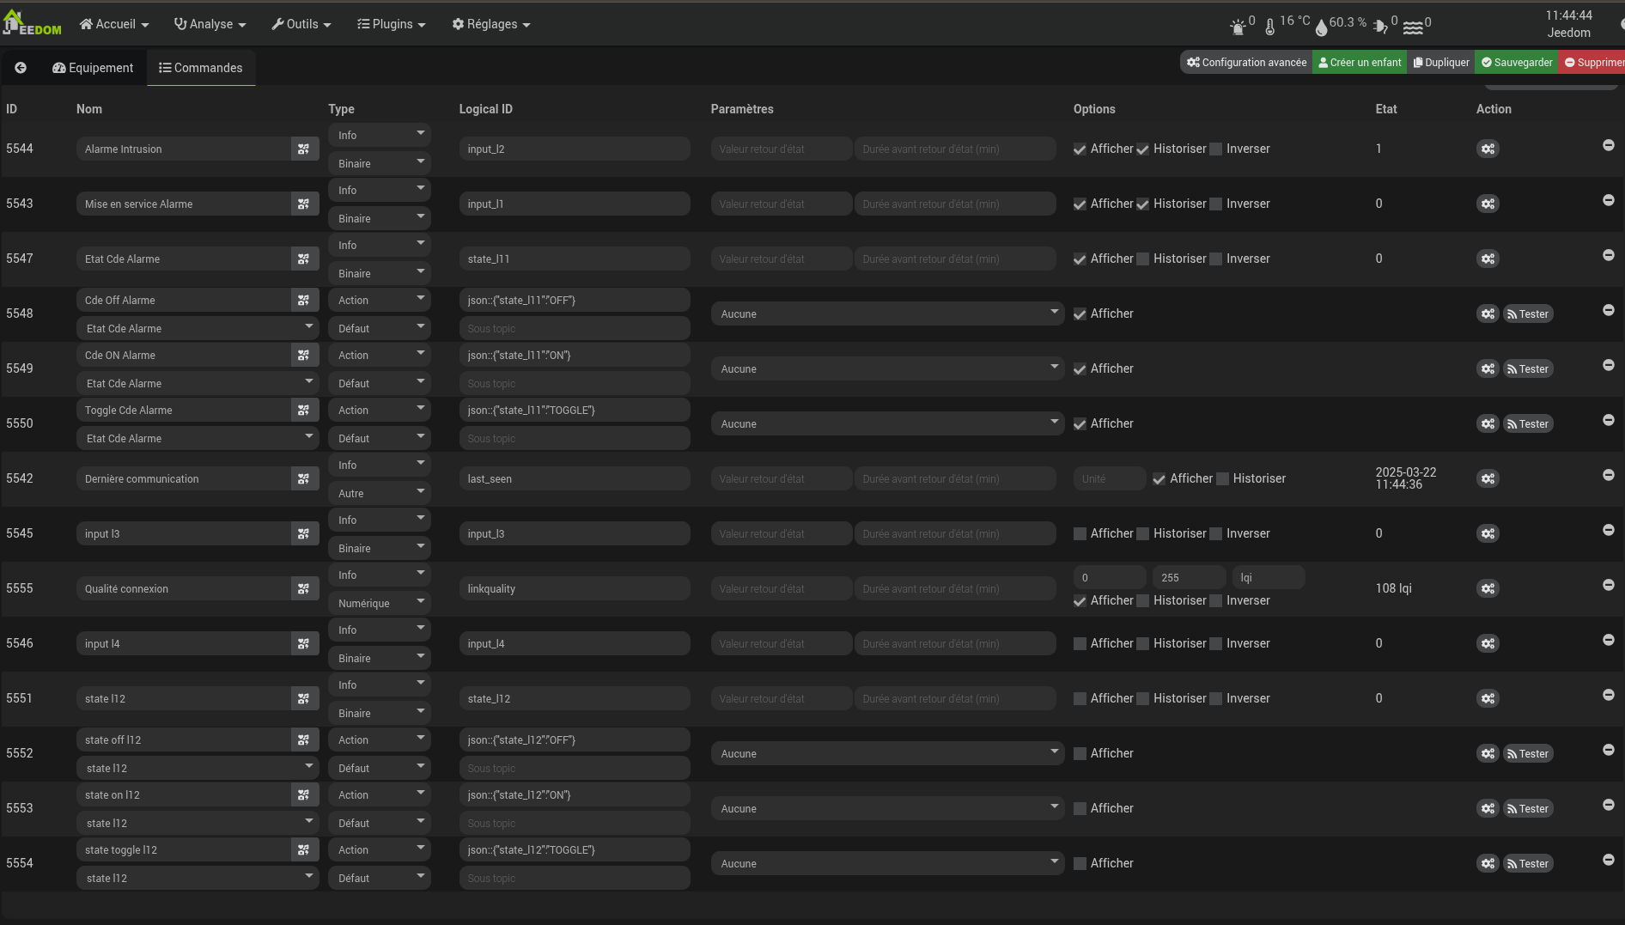Remove command 5542 with minus icon
1625x925 pixels.
pos(1609,475)
